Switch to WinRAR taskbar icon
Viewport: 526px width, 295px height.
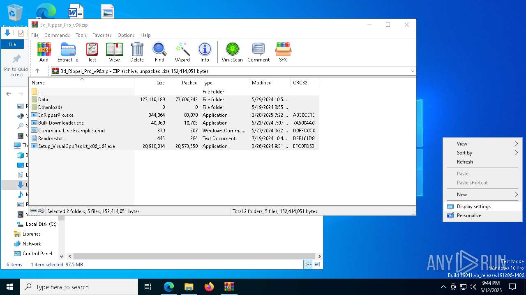coord(229,287)
